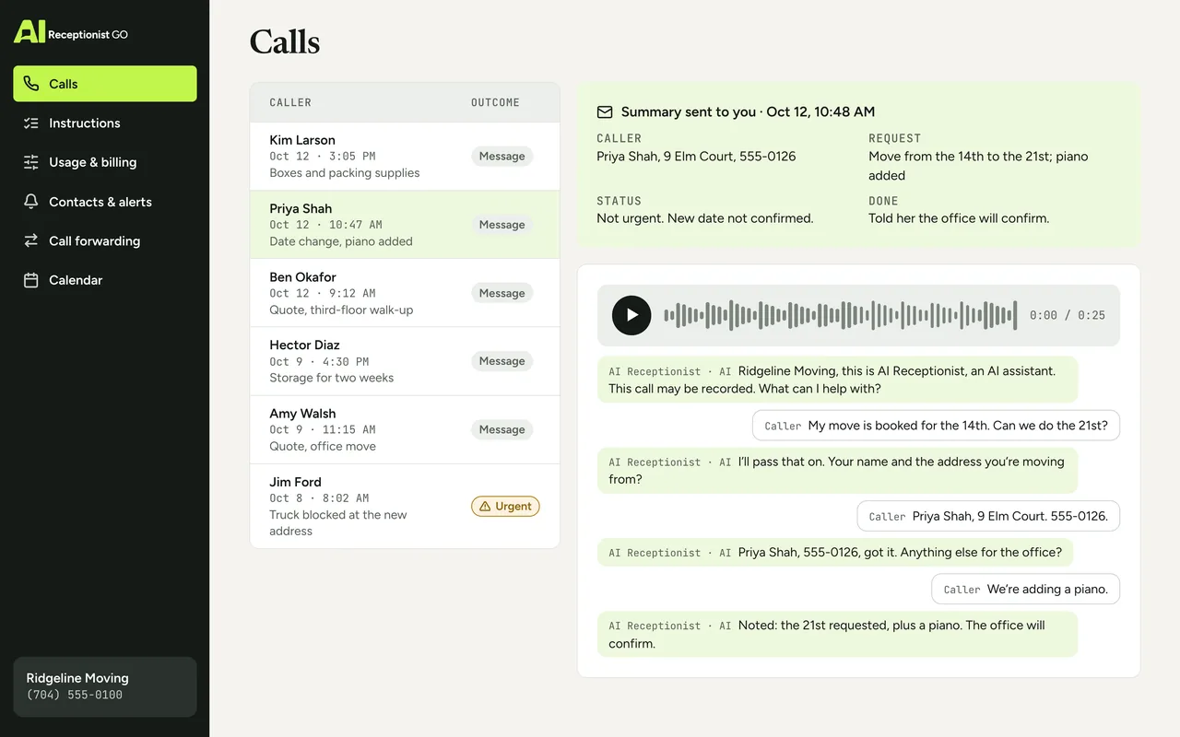Open Jim Ford's urgent call
Viewport: 1180px width, 737px height.
coord(405,506)
